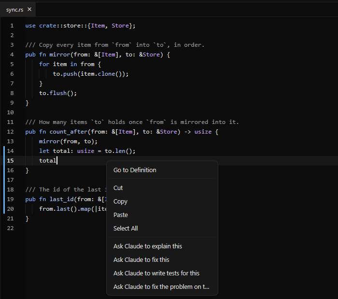The width and height of the screenshot is (338, 299).
Task: Click the 'How many items' doc comment
Action: pos(132,122)
